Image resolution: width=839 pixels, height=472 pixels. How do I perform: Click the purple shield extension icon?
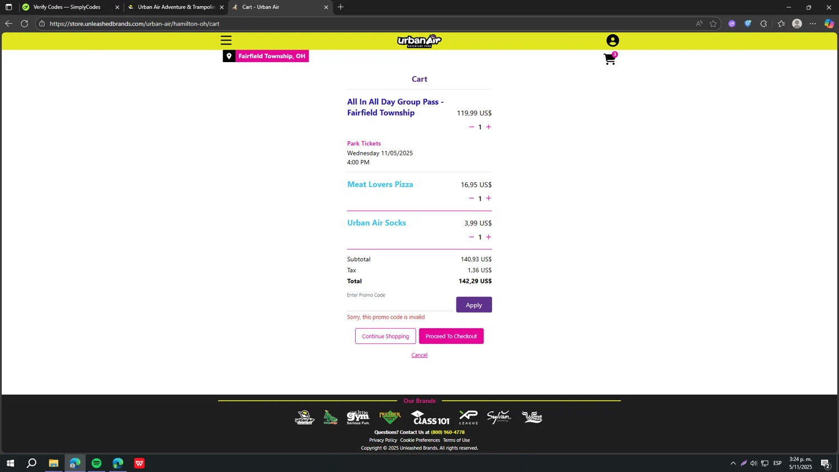(732, 23)
